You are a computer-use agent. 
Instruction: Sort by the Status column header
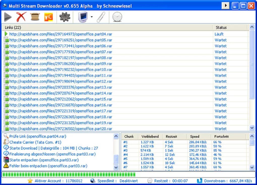230,28
